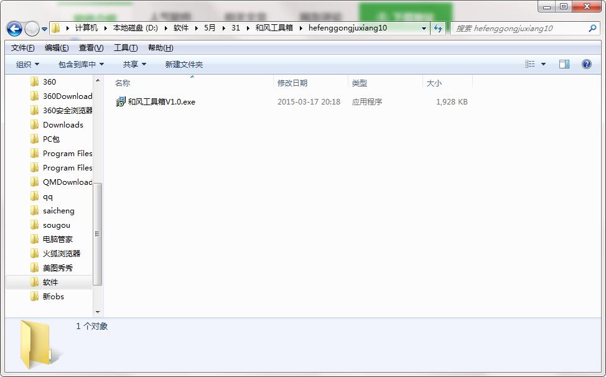Image resolution: width=606 pixels, height=377 pixels.
Task: Click the folder icon beside qq
Action: 34,196
